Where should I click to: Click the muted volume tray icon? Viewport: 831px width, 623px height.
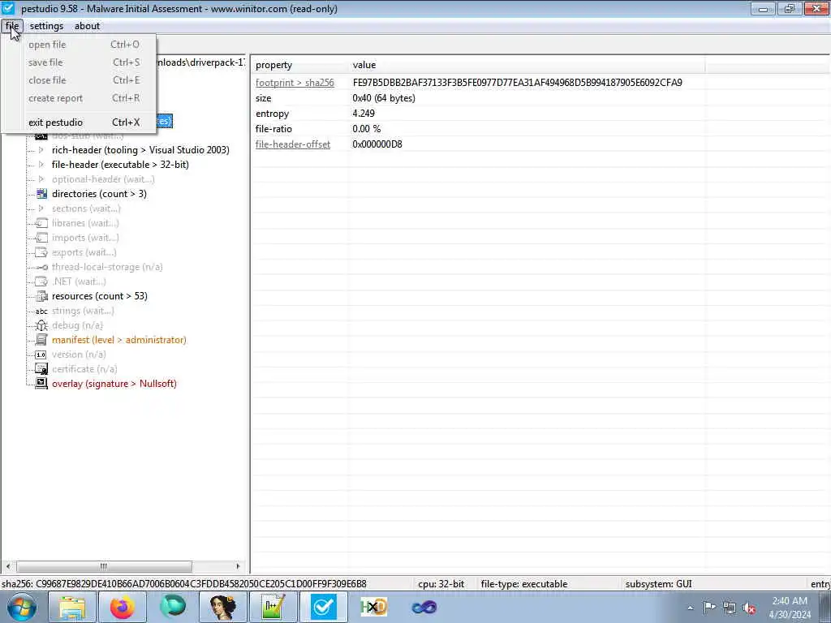click(749, 608)
